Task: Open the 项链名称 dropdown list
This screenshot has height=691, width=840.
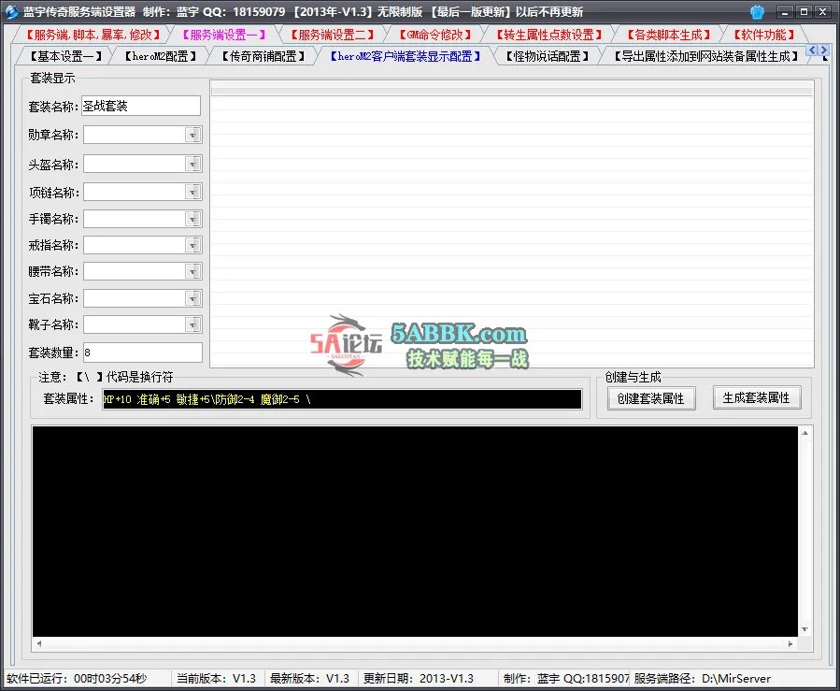Action: point(193,190)
